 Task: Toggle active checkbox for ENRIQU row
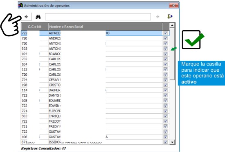point(165,116)
